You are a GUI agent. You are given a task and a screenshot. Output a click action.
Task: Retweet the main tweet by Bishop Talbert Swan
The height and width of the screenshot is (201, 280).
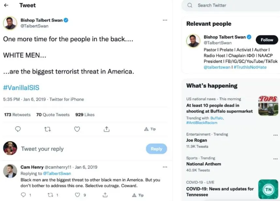[47, 129]
